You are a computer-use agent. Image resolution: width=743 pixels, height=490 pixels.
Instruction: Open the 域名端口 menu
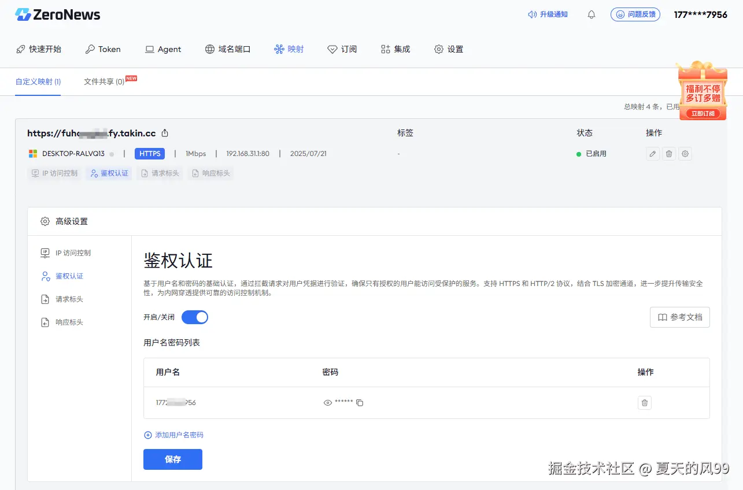228,49
